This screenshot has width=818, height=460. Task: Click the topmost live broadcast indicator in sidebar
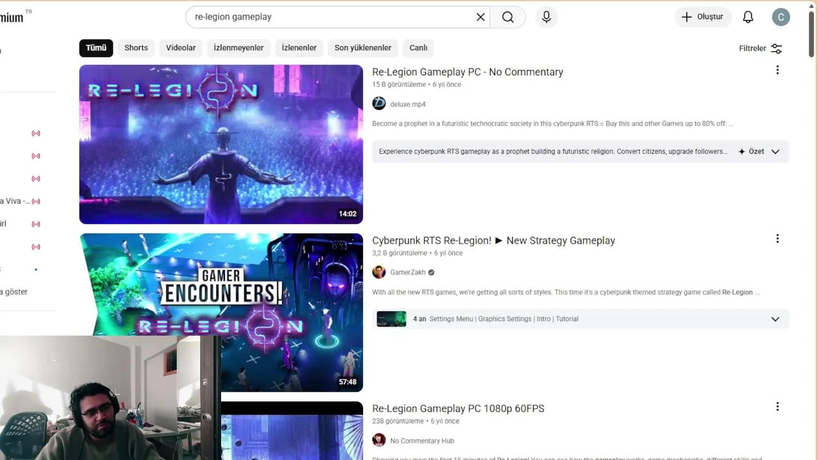coord(36,134)
